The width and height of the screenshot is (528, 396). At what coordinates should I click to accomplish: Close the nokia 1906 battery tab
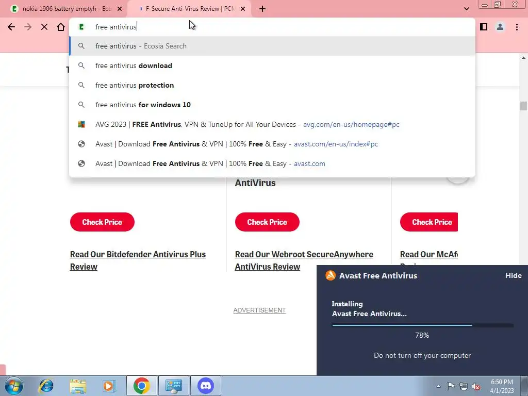(120, 9)
